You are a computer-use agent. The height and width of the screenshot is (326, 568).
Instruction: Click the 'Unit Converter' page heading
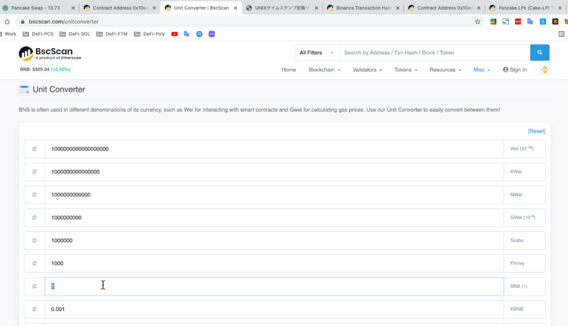click(x=59, y=89)
